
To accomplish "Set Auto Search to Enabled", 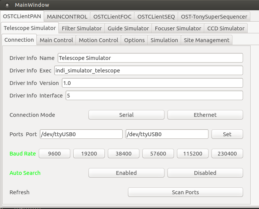I will coord(126,173).
